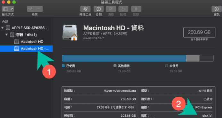Screen dimensions: 222x118
Task: Click the green fullscreen window button
Action: click(14, 2)
